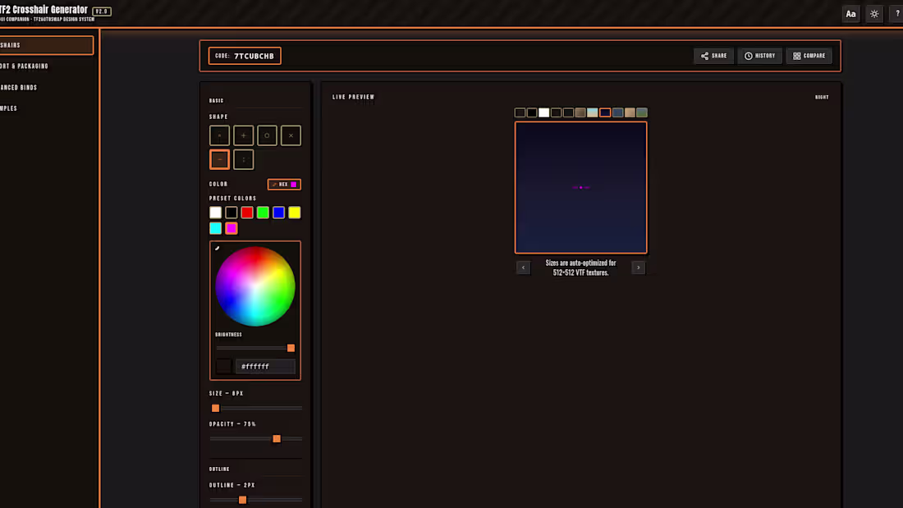Click the crosshair code 7TCUBCHB field
The image size is (903, 508).
pos(245,56)
